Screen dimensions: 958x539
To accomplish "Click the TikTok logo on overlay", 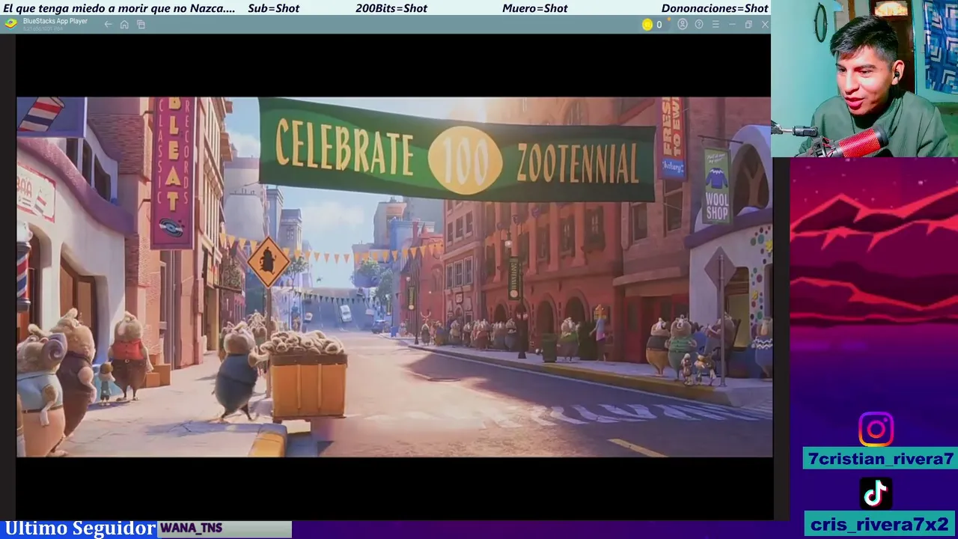I will click(876, 494).
